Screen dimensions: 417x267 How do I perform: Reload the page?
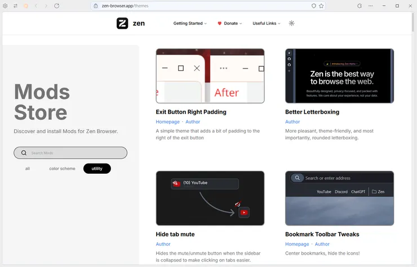(57, 6)
